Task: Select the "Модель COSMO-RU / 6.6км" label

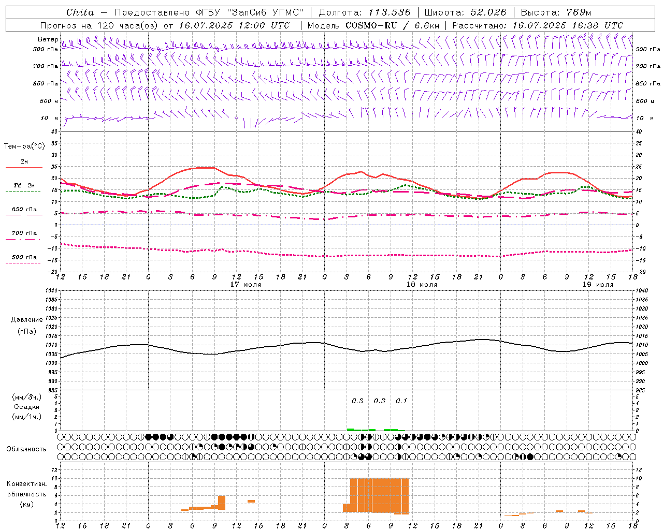Action: click(373, 25)
